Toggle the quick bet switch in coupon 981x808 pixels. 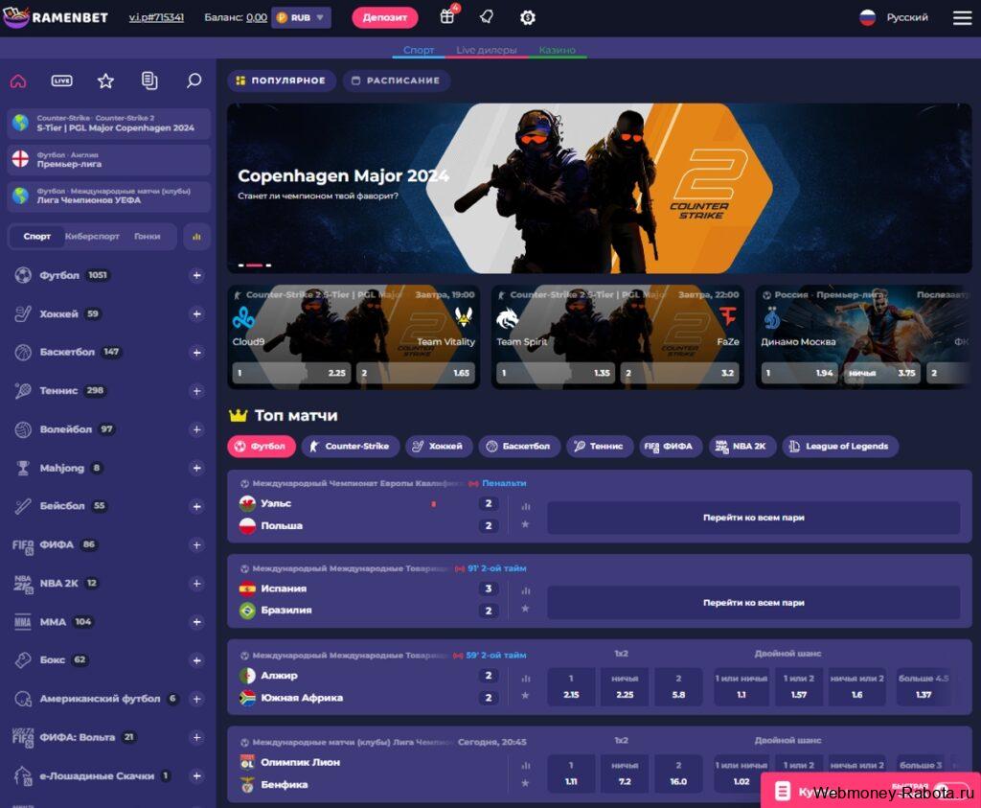pos(949,791)
